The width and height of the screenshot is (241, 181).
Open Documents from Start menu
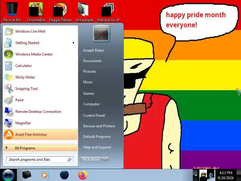pos(92,61)
